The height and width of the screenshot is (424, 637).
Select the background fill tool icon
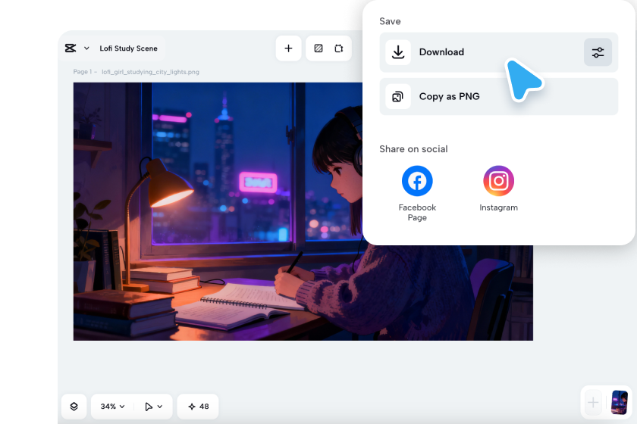pos(318,48)
